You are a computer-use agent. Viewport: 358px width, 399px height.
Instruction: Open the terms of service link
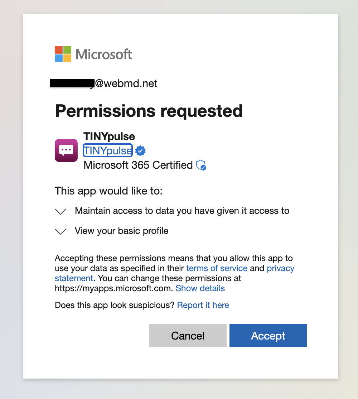(x=217, y=268)
